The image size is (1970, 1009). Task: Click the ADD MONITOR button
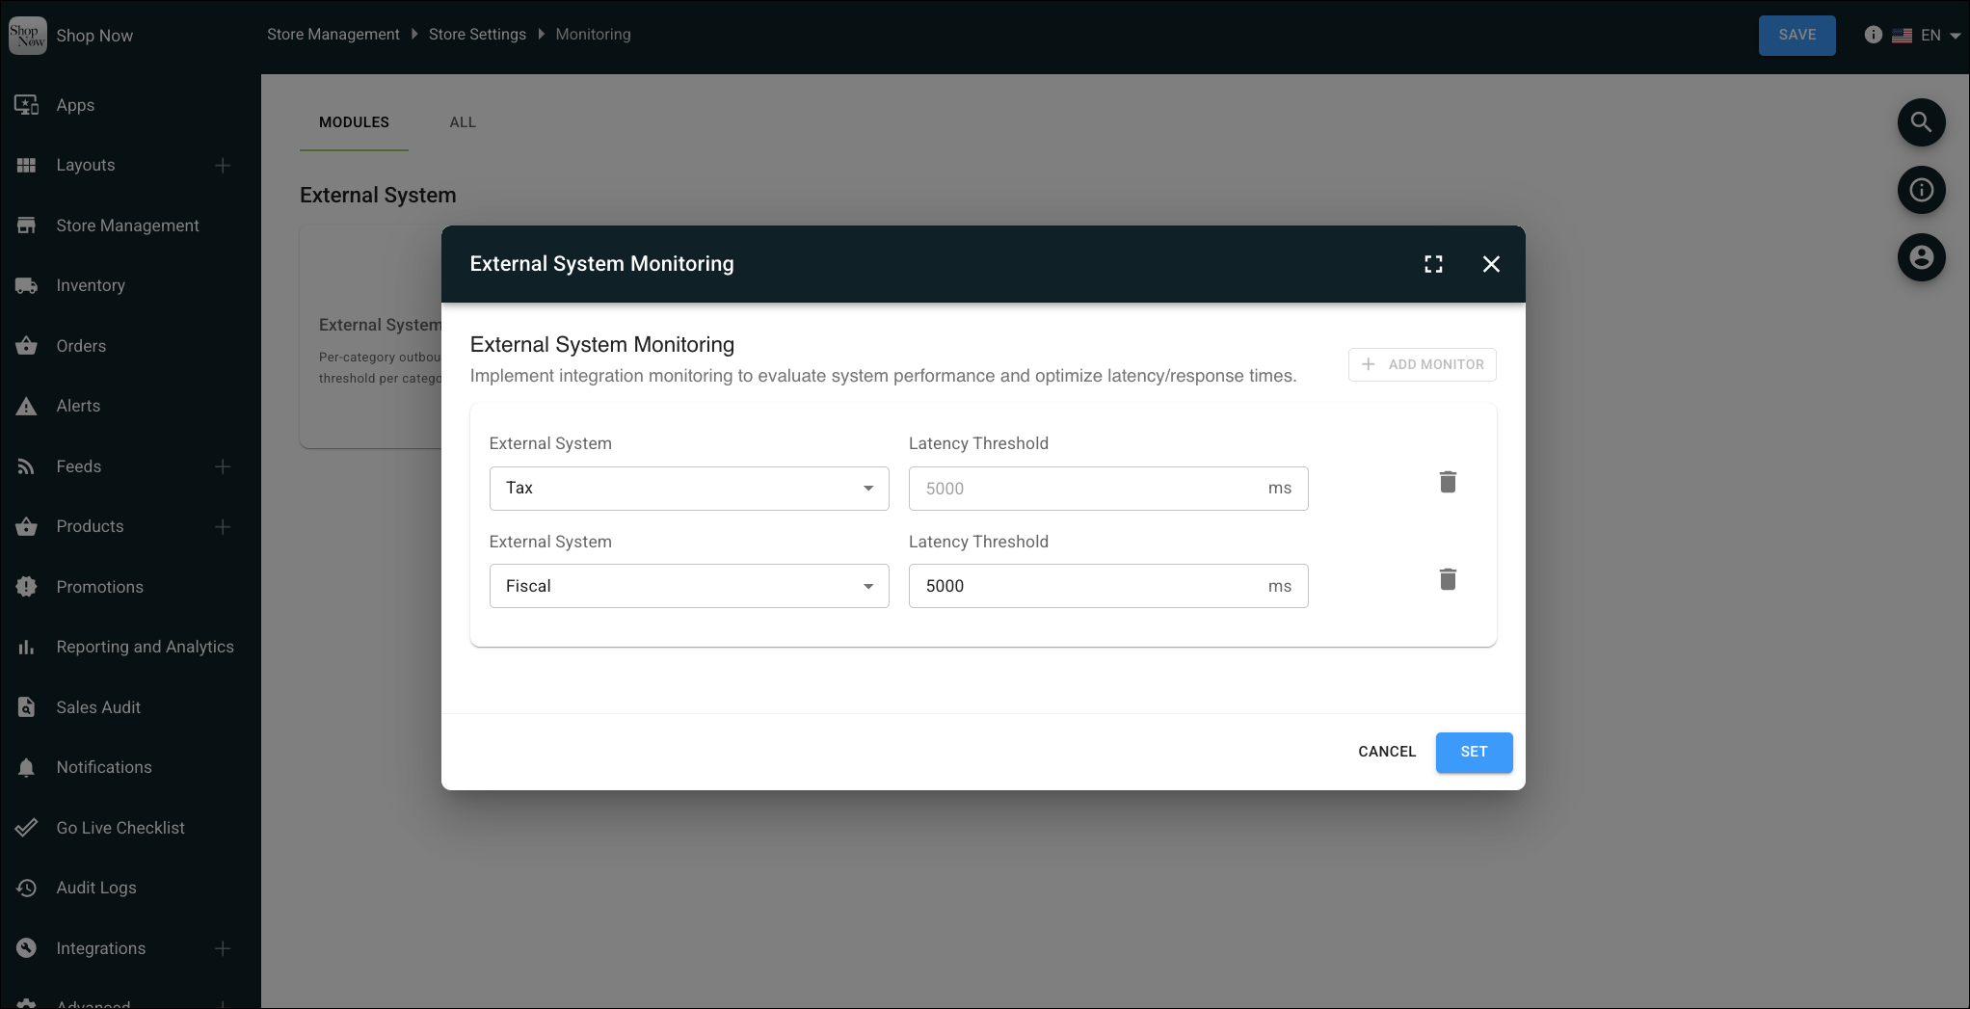coord(1423,364)
